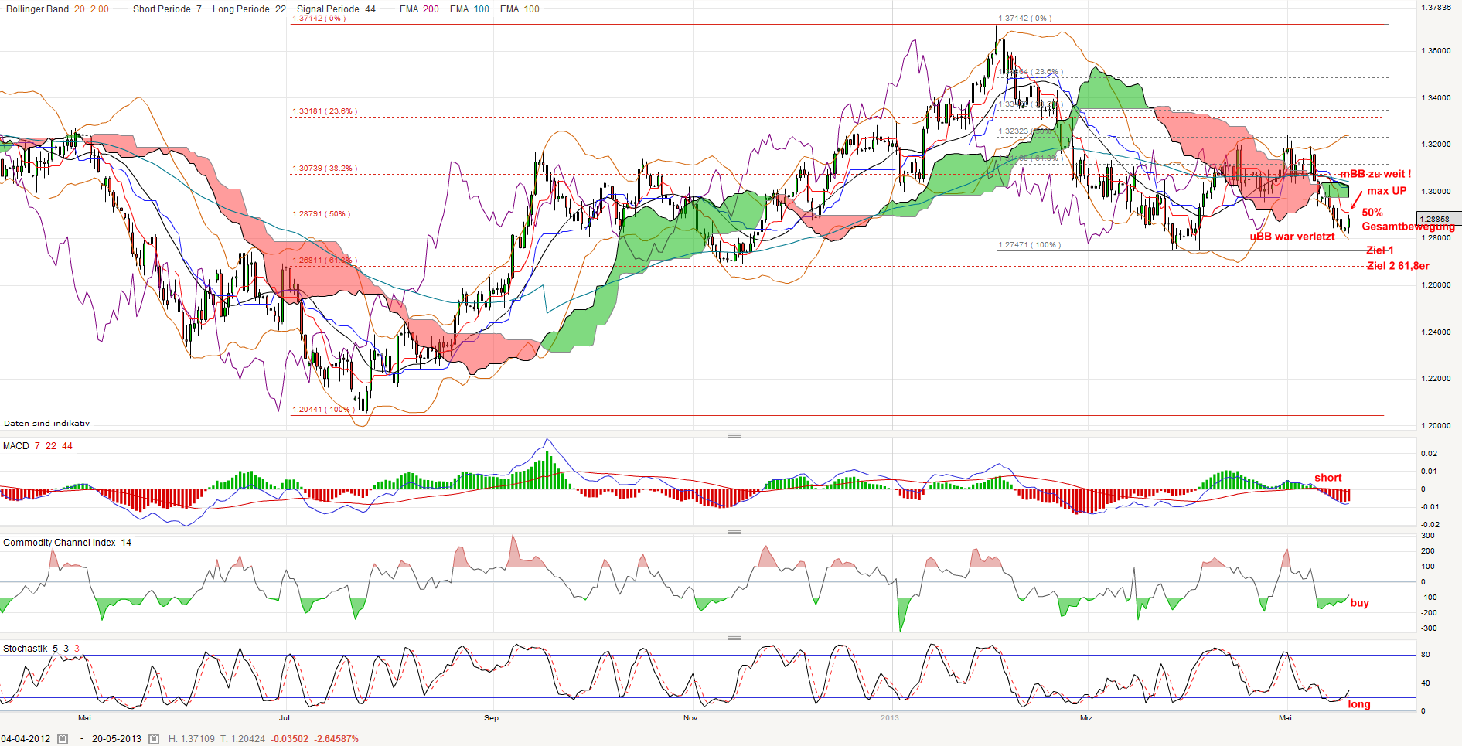Select the Signal Periode 44 label
The image size is (1462, 746).
click(x=336, y=9)
